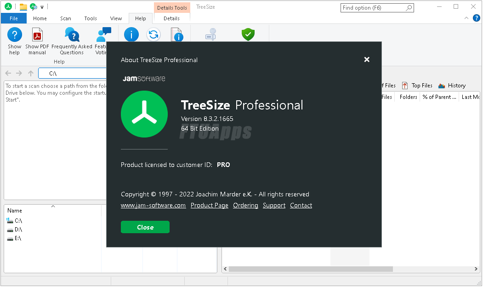Switch to the Tools ribbon tab
This screenshot has height=287, width=483.
point(91,18)
